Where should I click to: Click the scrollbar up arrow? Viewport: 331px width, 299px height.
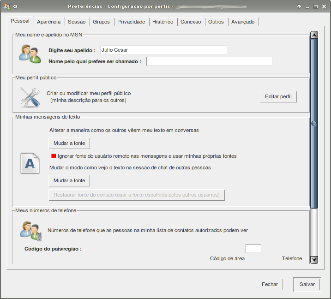coord(314,35)
